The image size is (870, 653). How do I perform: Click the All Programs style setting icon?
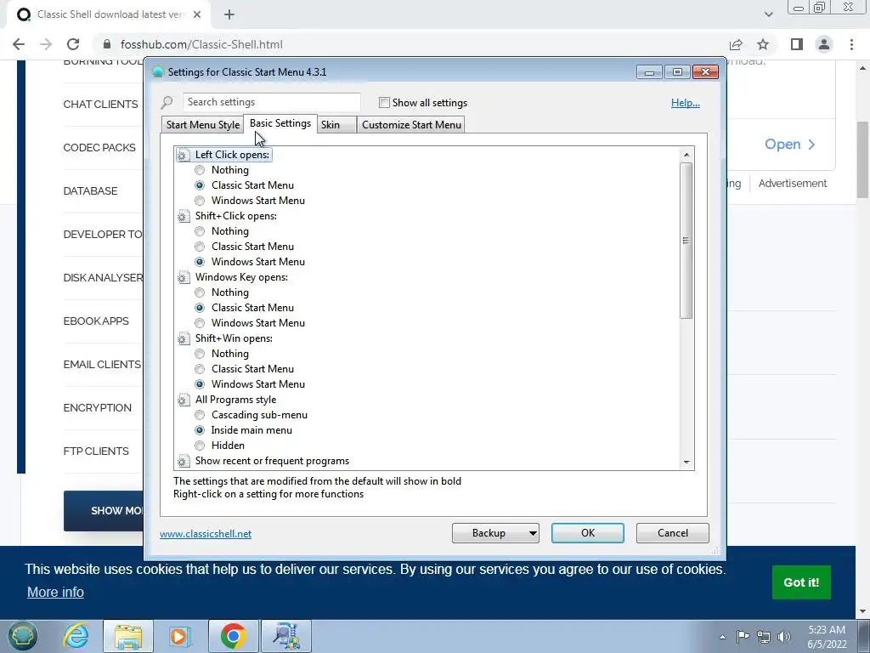pos(184,400)
